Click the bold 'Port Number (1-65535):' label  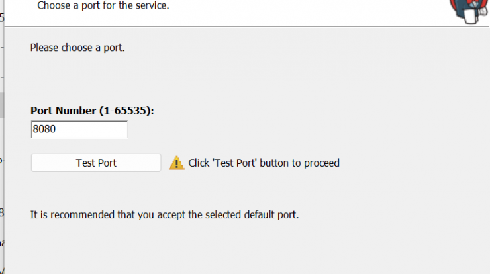(x=92, y=111)
